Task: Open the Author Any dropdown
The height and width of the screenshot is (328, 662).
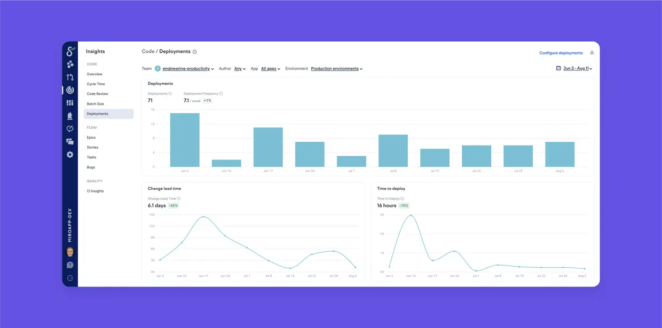Action: coord(240,69)
